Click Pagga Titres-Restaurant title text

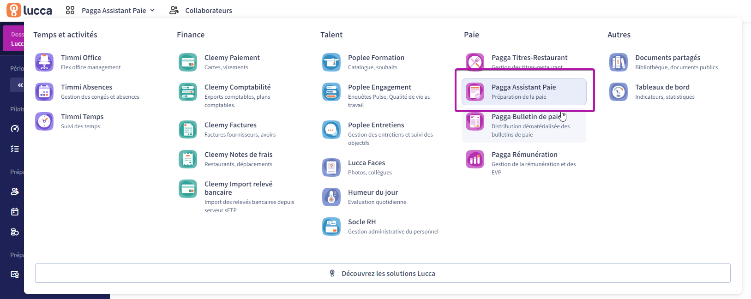point(529,58)
